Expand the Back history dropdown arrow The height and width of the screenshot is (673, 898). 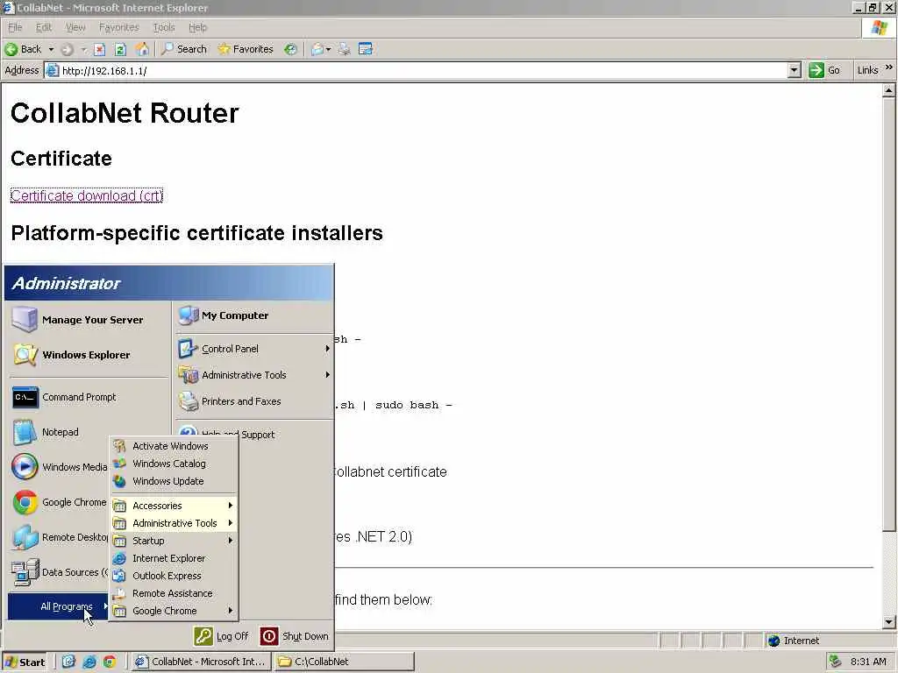coord(51,49)
